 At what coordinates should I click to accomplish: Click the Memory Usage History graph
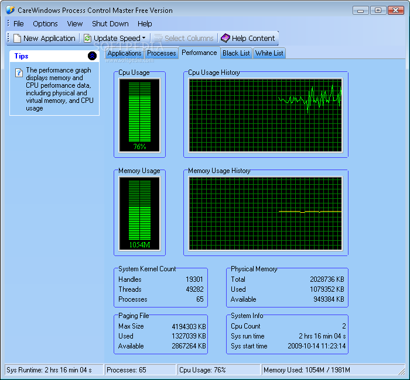coord(265,213)
